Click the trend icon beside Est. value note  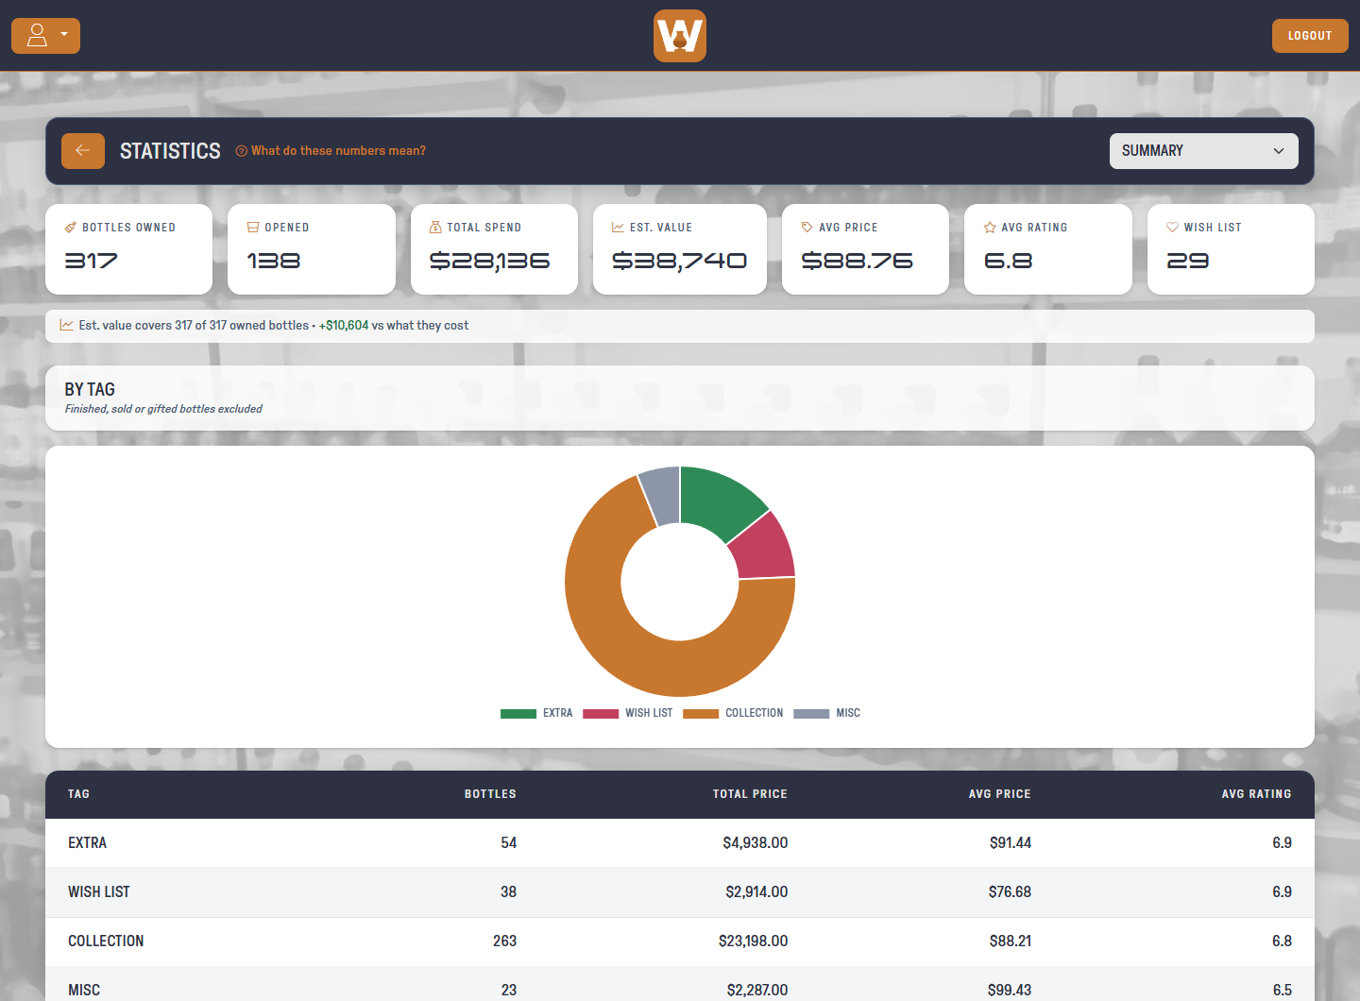pos(67,325)
